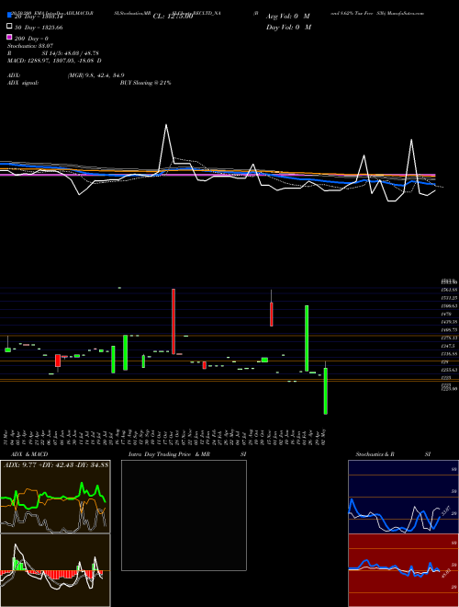Image resolution: width=459 pixels, height=607 pixels.
Task: Click the last green candle dropping below 1223
Action: (326, 391)
